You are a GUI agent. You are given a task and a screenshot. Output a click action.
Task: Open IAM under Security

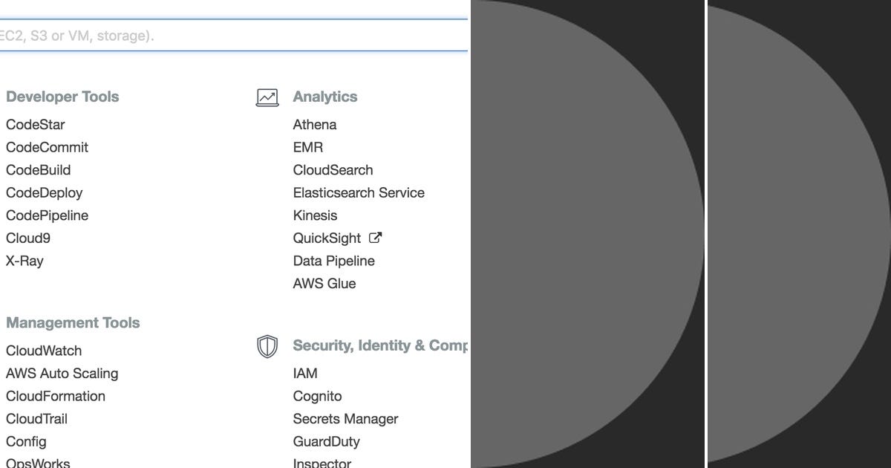tap(304, 373)
